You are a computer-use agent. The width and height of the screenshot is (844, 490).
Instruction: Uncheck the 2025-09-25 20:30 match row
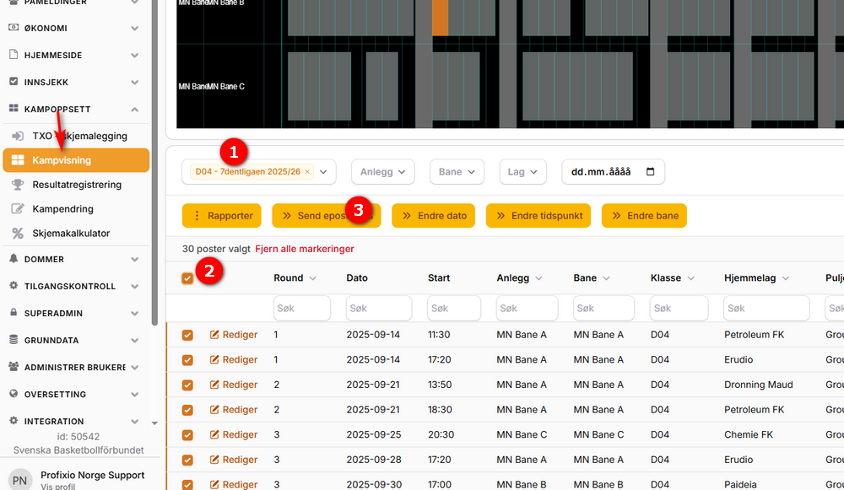187,434
